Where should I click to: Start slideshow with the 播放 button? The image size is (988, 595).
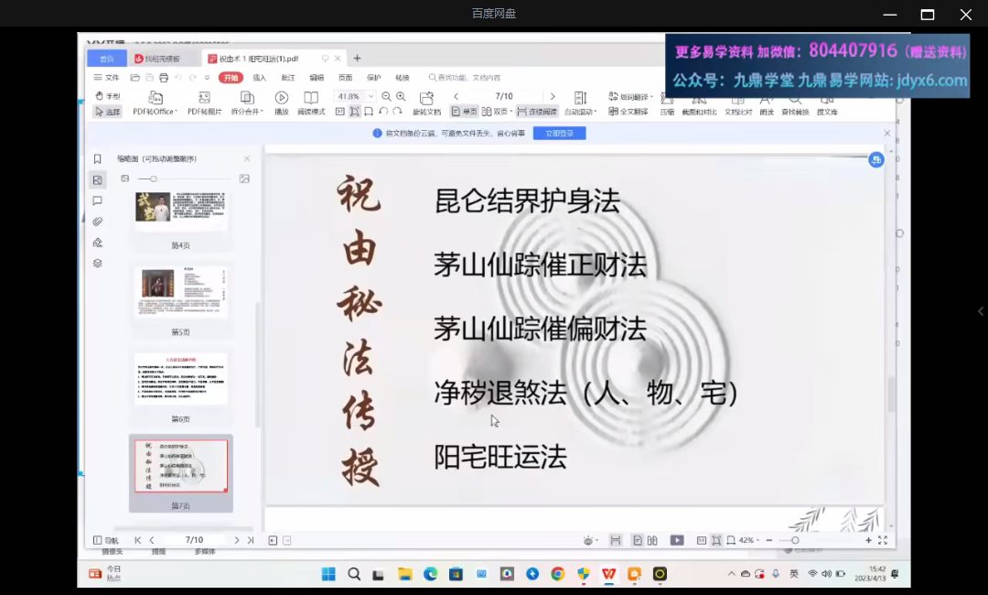281,103
